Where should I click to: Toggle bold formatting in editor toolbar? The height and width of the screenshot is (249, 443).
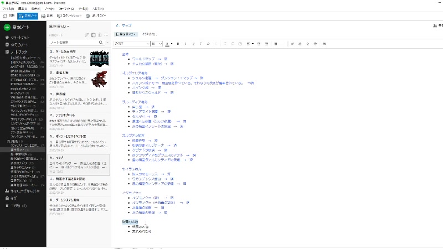coord(178,43)
